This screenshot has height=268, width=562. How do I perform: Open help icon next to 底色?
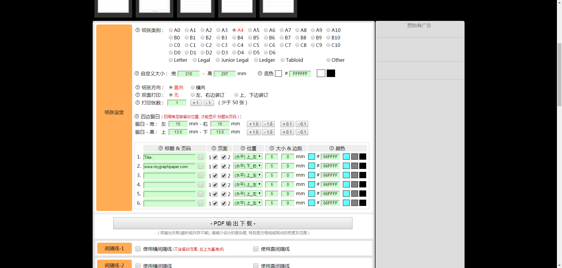[x=260, y=73]
